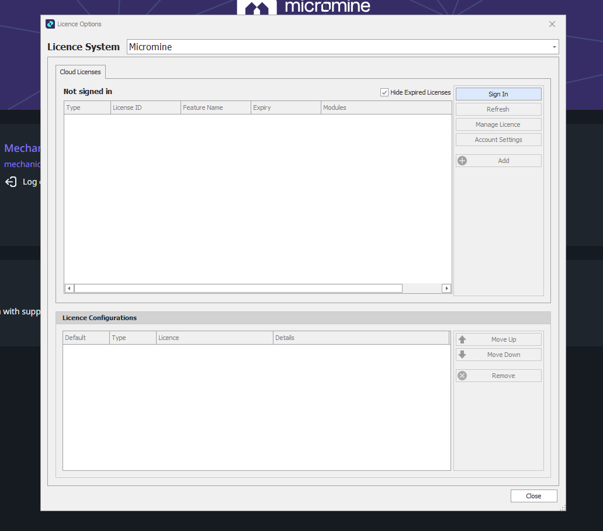Click the License ID column header

(145, 107)
